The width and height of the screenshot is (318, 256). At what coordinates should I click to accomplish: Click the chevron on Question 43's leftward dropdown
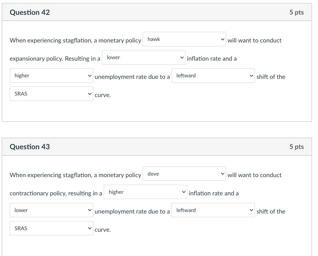point(252,210)
